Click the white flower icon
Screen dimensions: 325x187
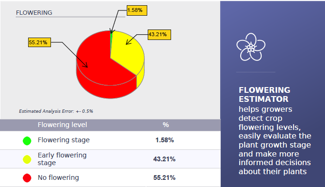click(x=251, y=47)
